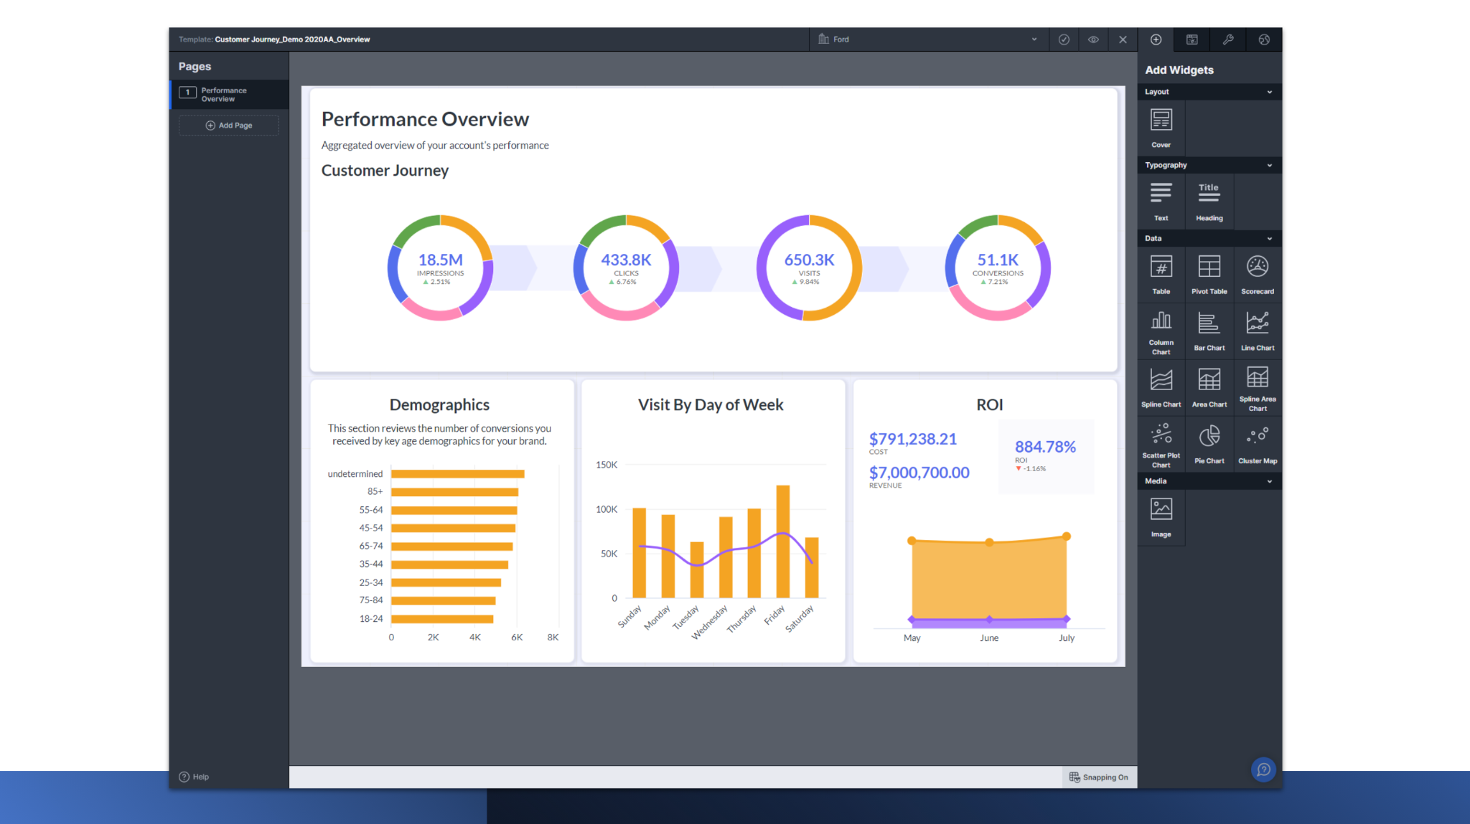Open the Help link

tap(194, 777)
